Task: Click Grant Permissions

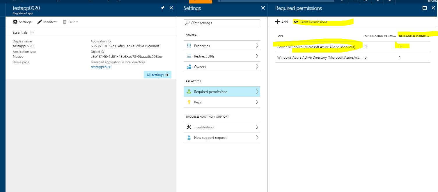Action: 310,22
